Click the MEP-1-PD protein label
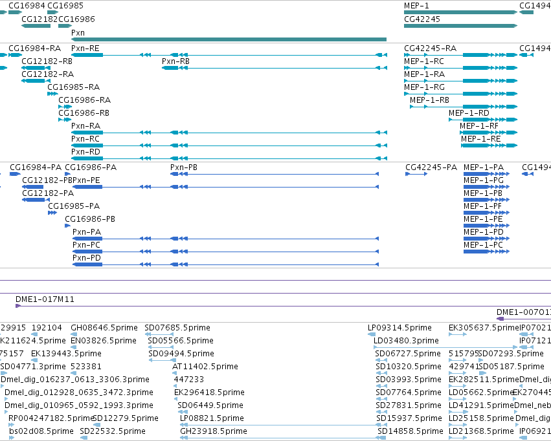 coord(484,232)
